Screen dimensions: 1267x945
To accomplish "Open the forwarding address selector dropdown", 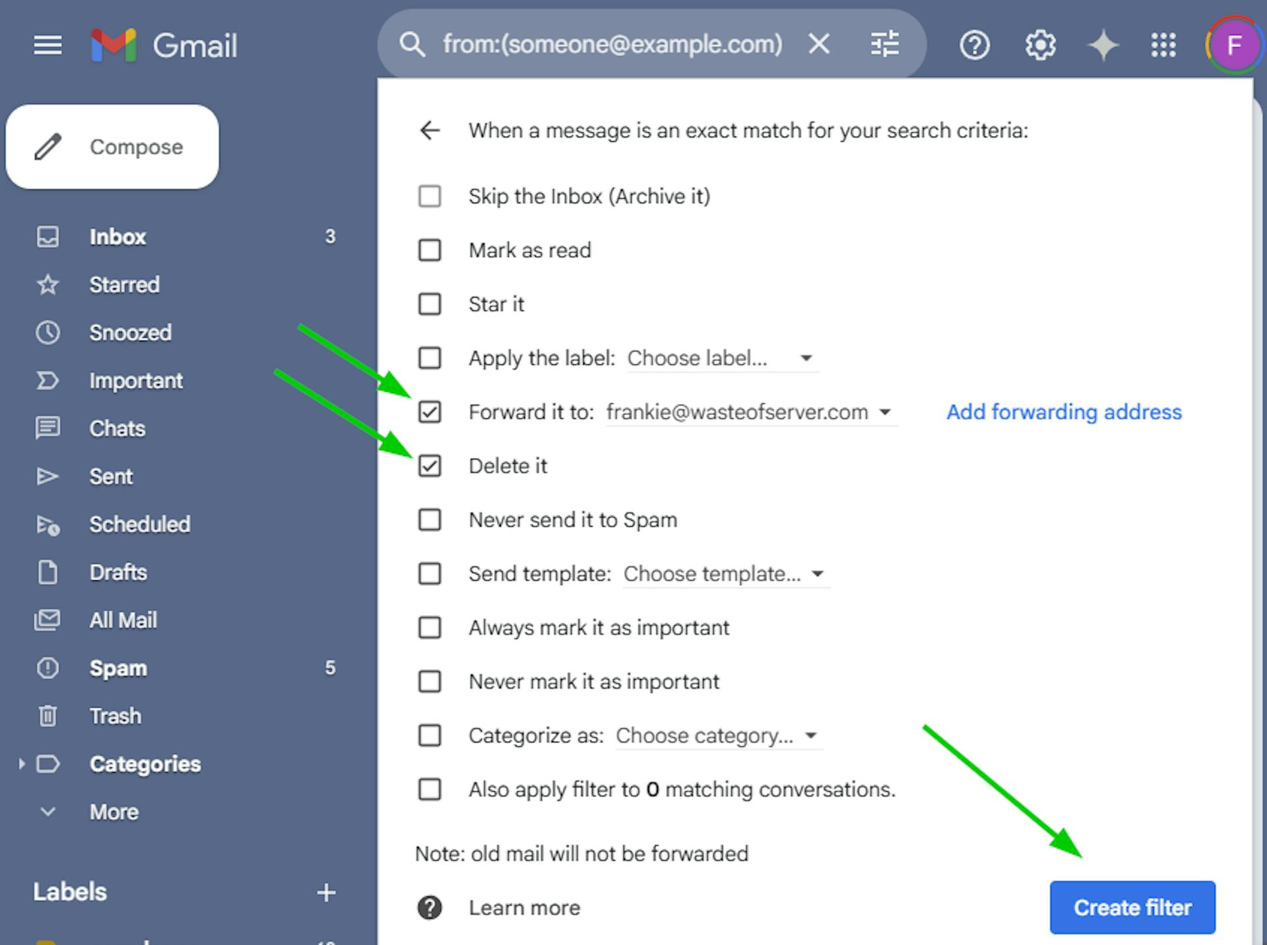I will pos(886,411).
